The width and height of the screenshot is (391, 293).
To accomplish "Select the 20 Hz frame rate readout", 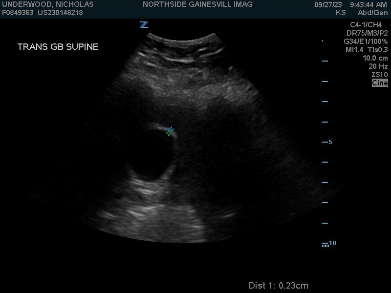I will [x=378, y=66].
